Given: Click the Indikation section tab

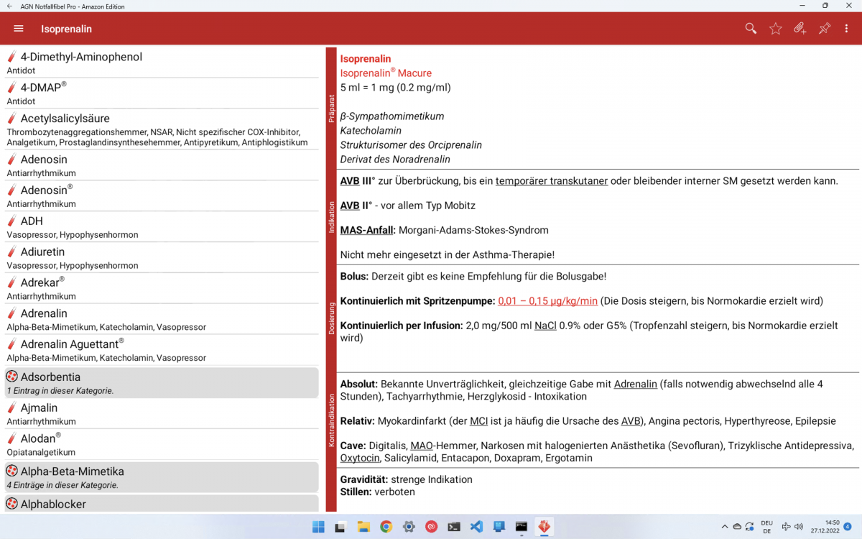Looking at the screenshot, I should point(331,216).
